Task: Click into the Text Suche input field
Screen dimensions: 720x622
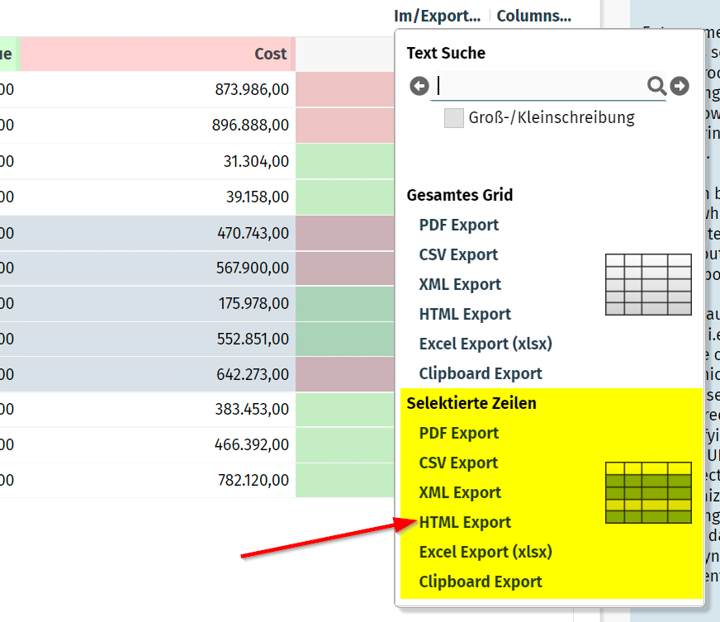Action: [x=541, y=86]
